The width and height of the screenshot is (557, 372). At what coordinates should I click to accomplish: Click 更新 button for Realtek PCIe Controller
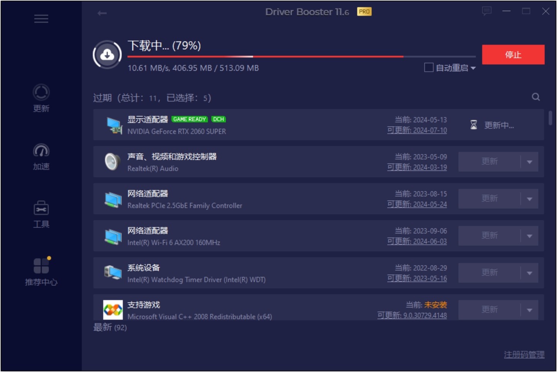489,199
